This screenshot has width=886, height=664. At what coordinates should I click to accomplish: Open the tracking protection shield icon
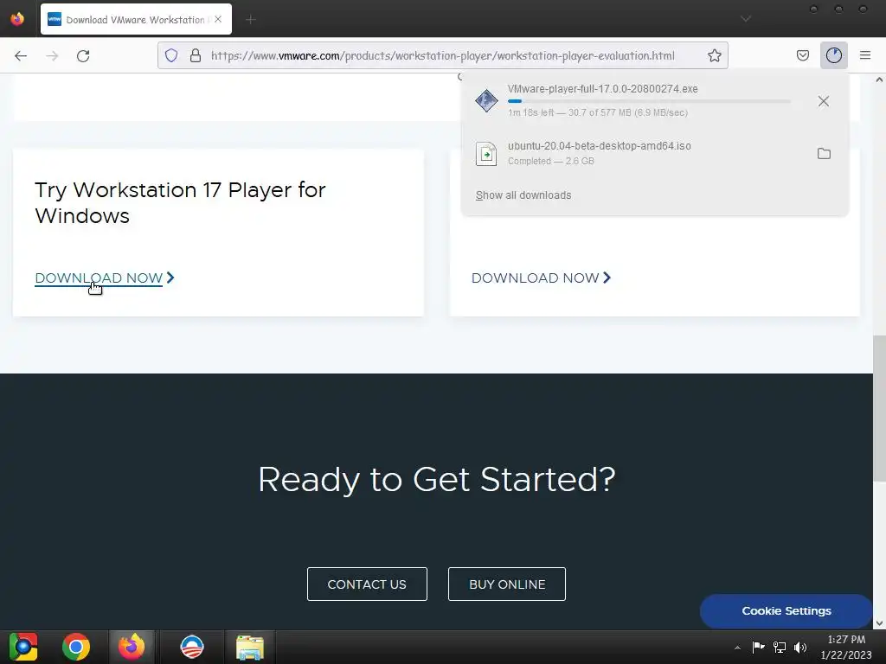click(x=171, y=55)
